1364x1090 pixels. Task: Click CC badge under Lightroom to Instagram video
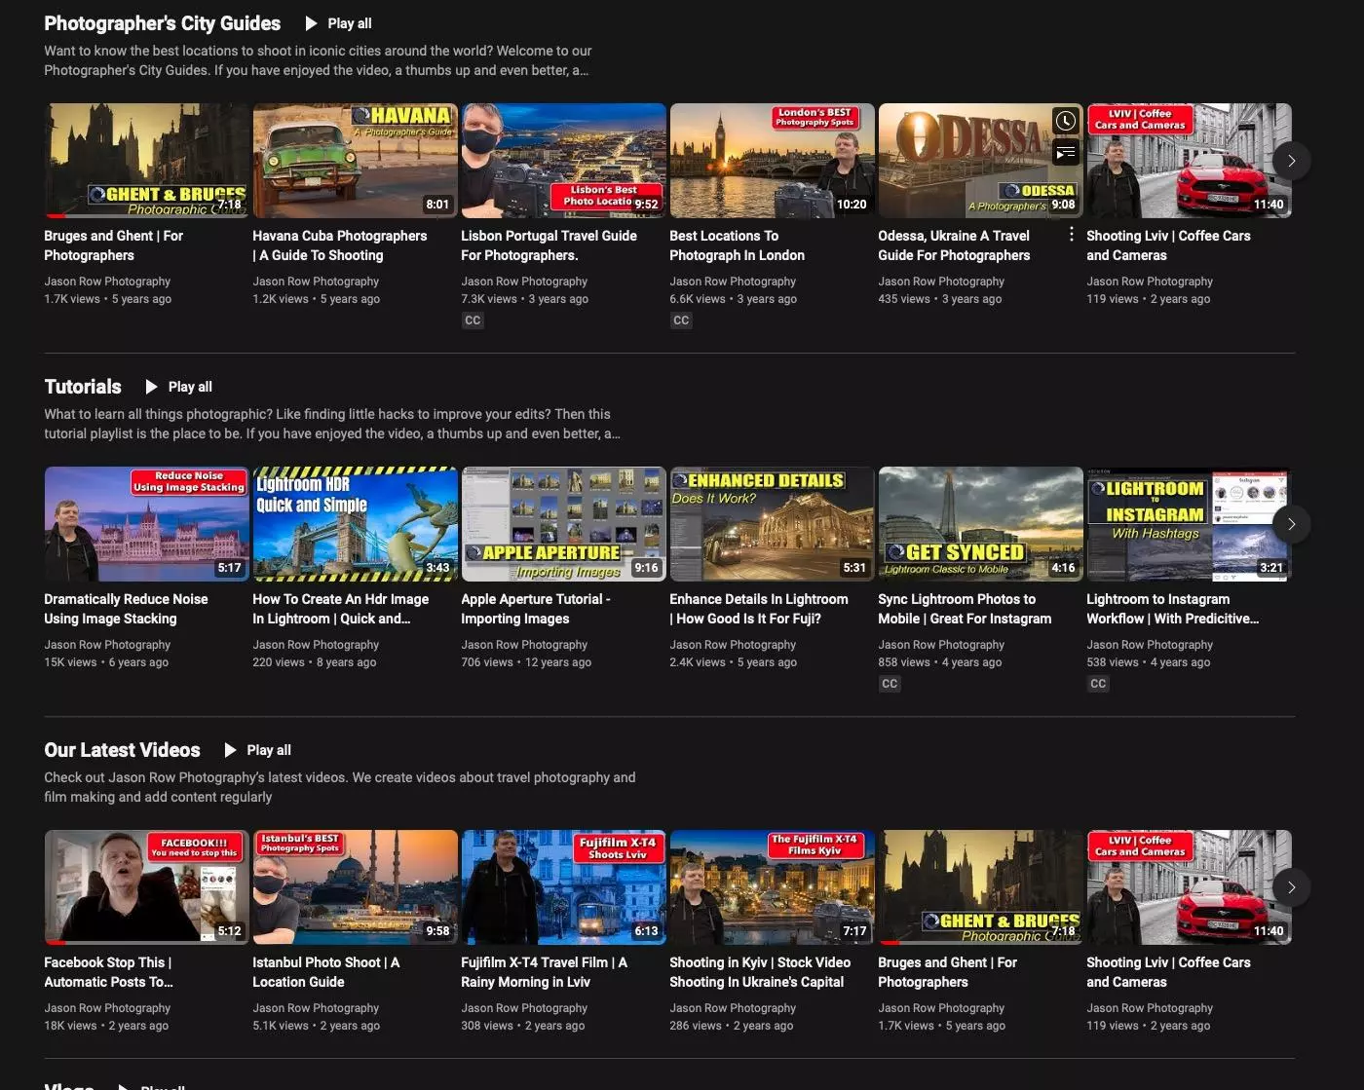(1098, 684)
